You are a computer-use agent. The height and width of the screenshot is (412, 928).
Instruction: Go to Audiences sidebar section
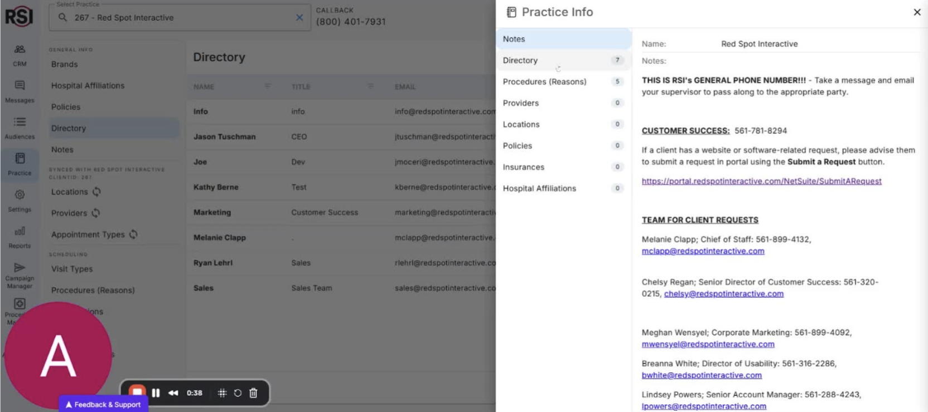click(20, 127)
